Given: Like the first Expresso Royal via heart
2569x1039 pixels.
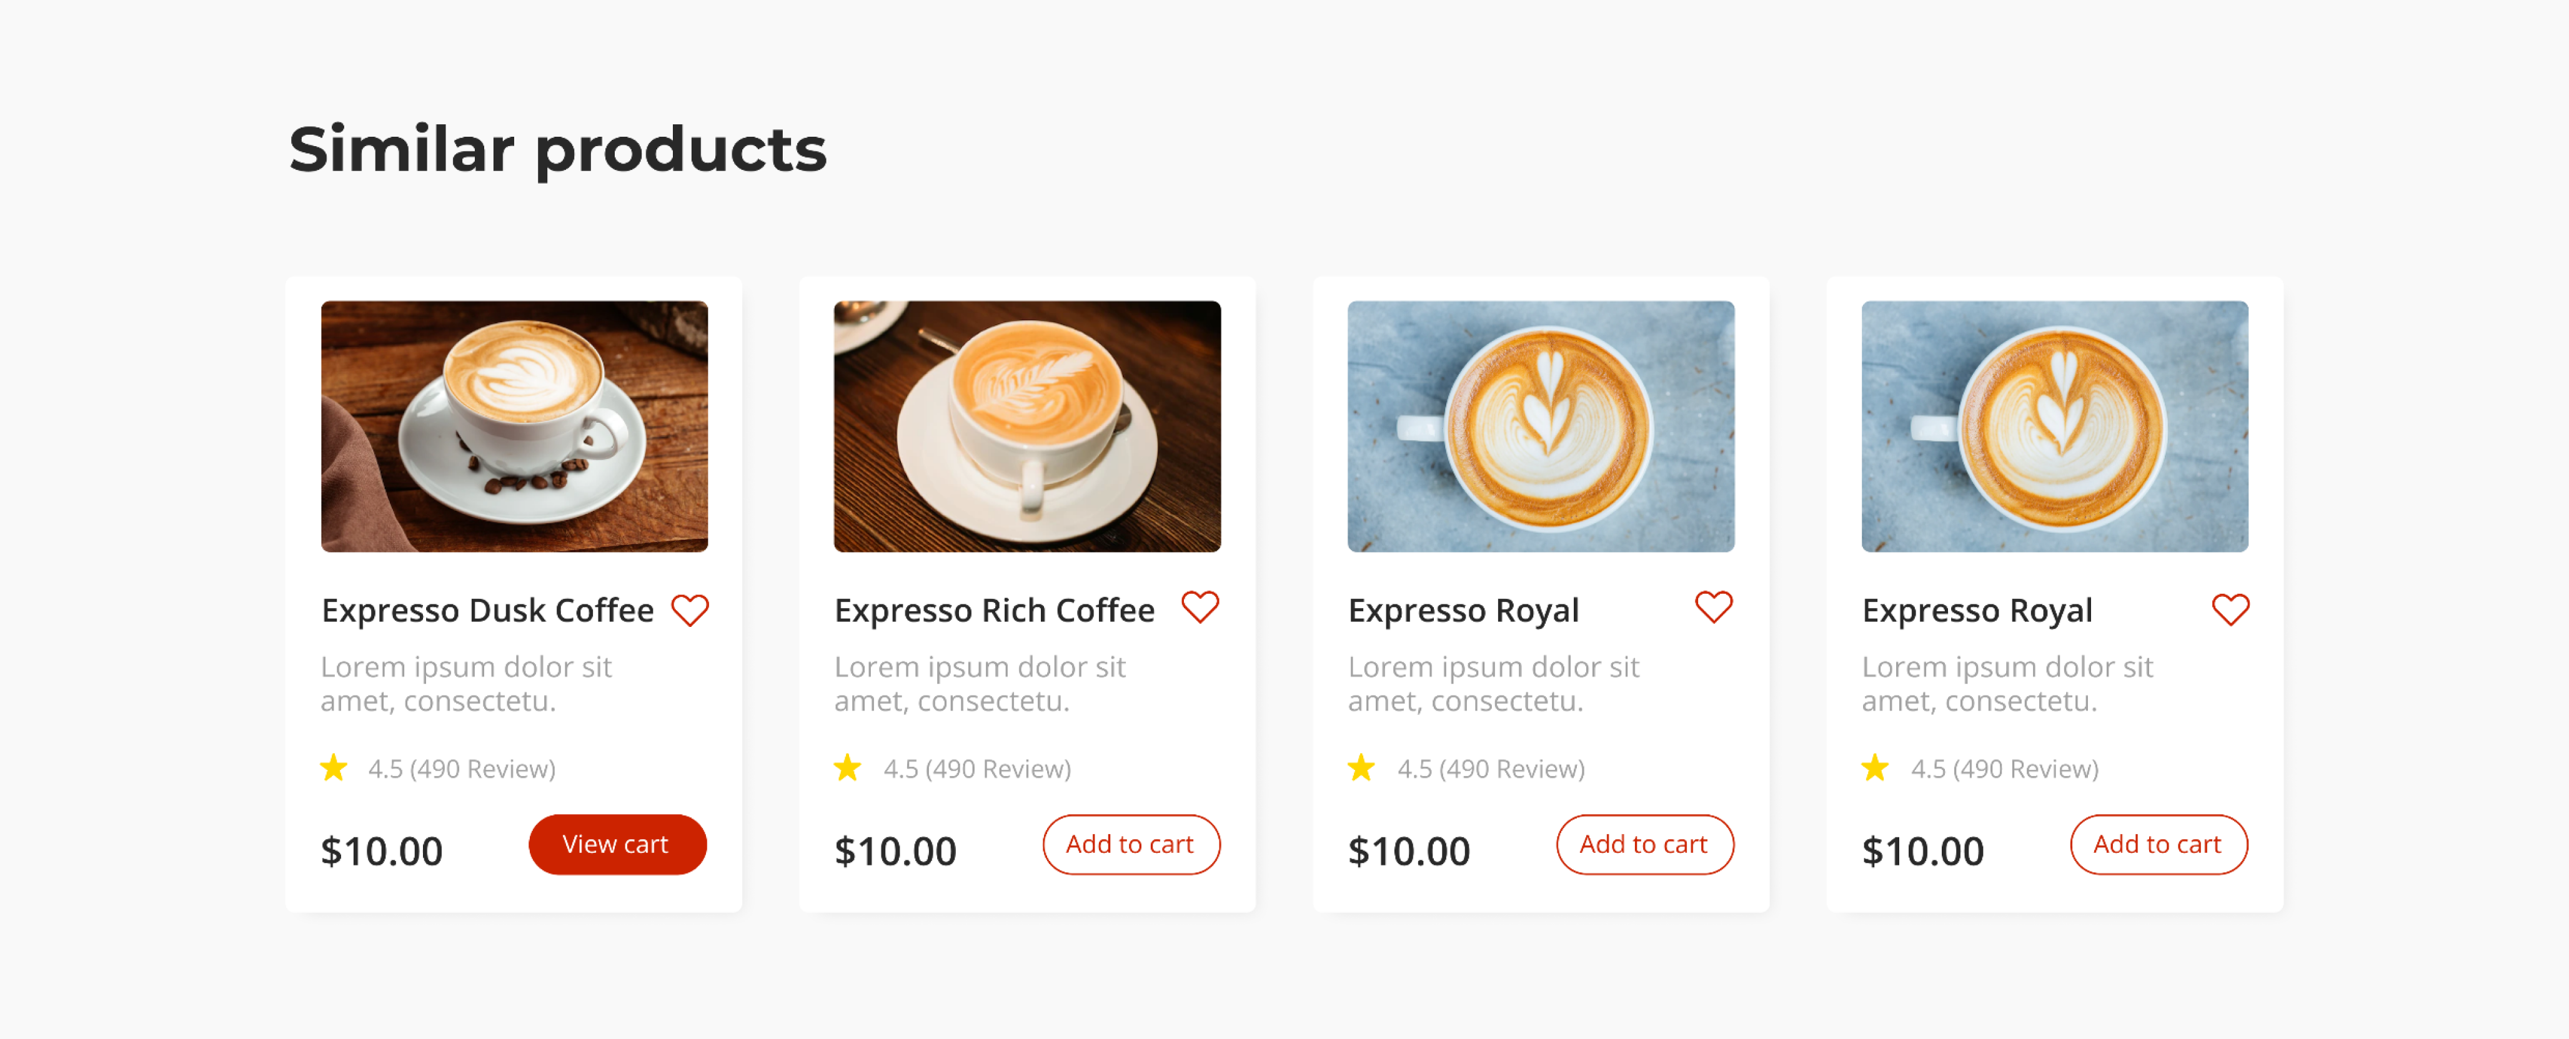Looking at the screenshot, I should [1713, 606].
